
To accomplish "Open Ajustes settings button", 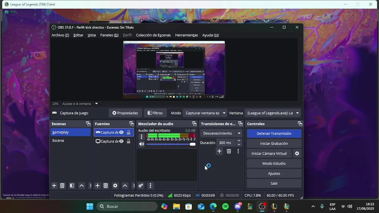I will coord(274,173).
